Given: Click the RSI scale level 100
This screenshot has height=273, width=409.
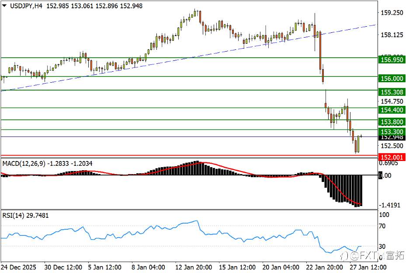Looking at the screenshot, I should [x=384, y=215].
